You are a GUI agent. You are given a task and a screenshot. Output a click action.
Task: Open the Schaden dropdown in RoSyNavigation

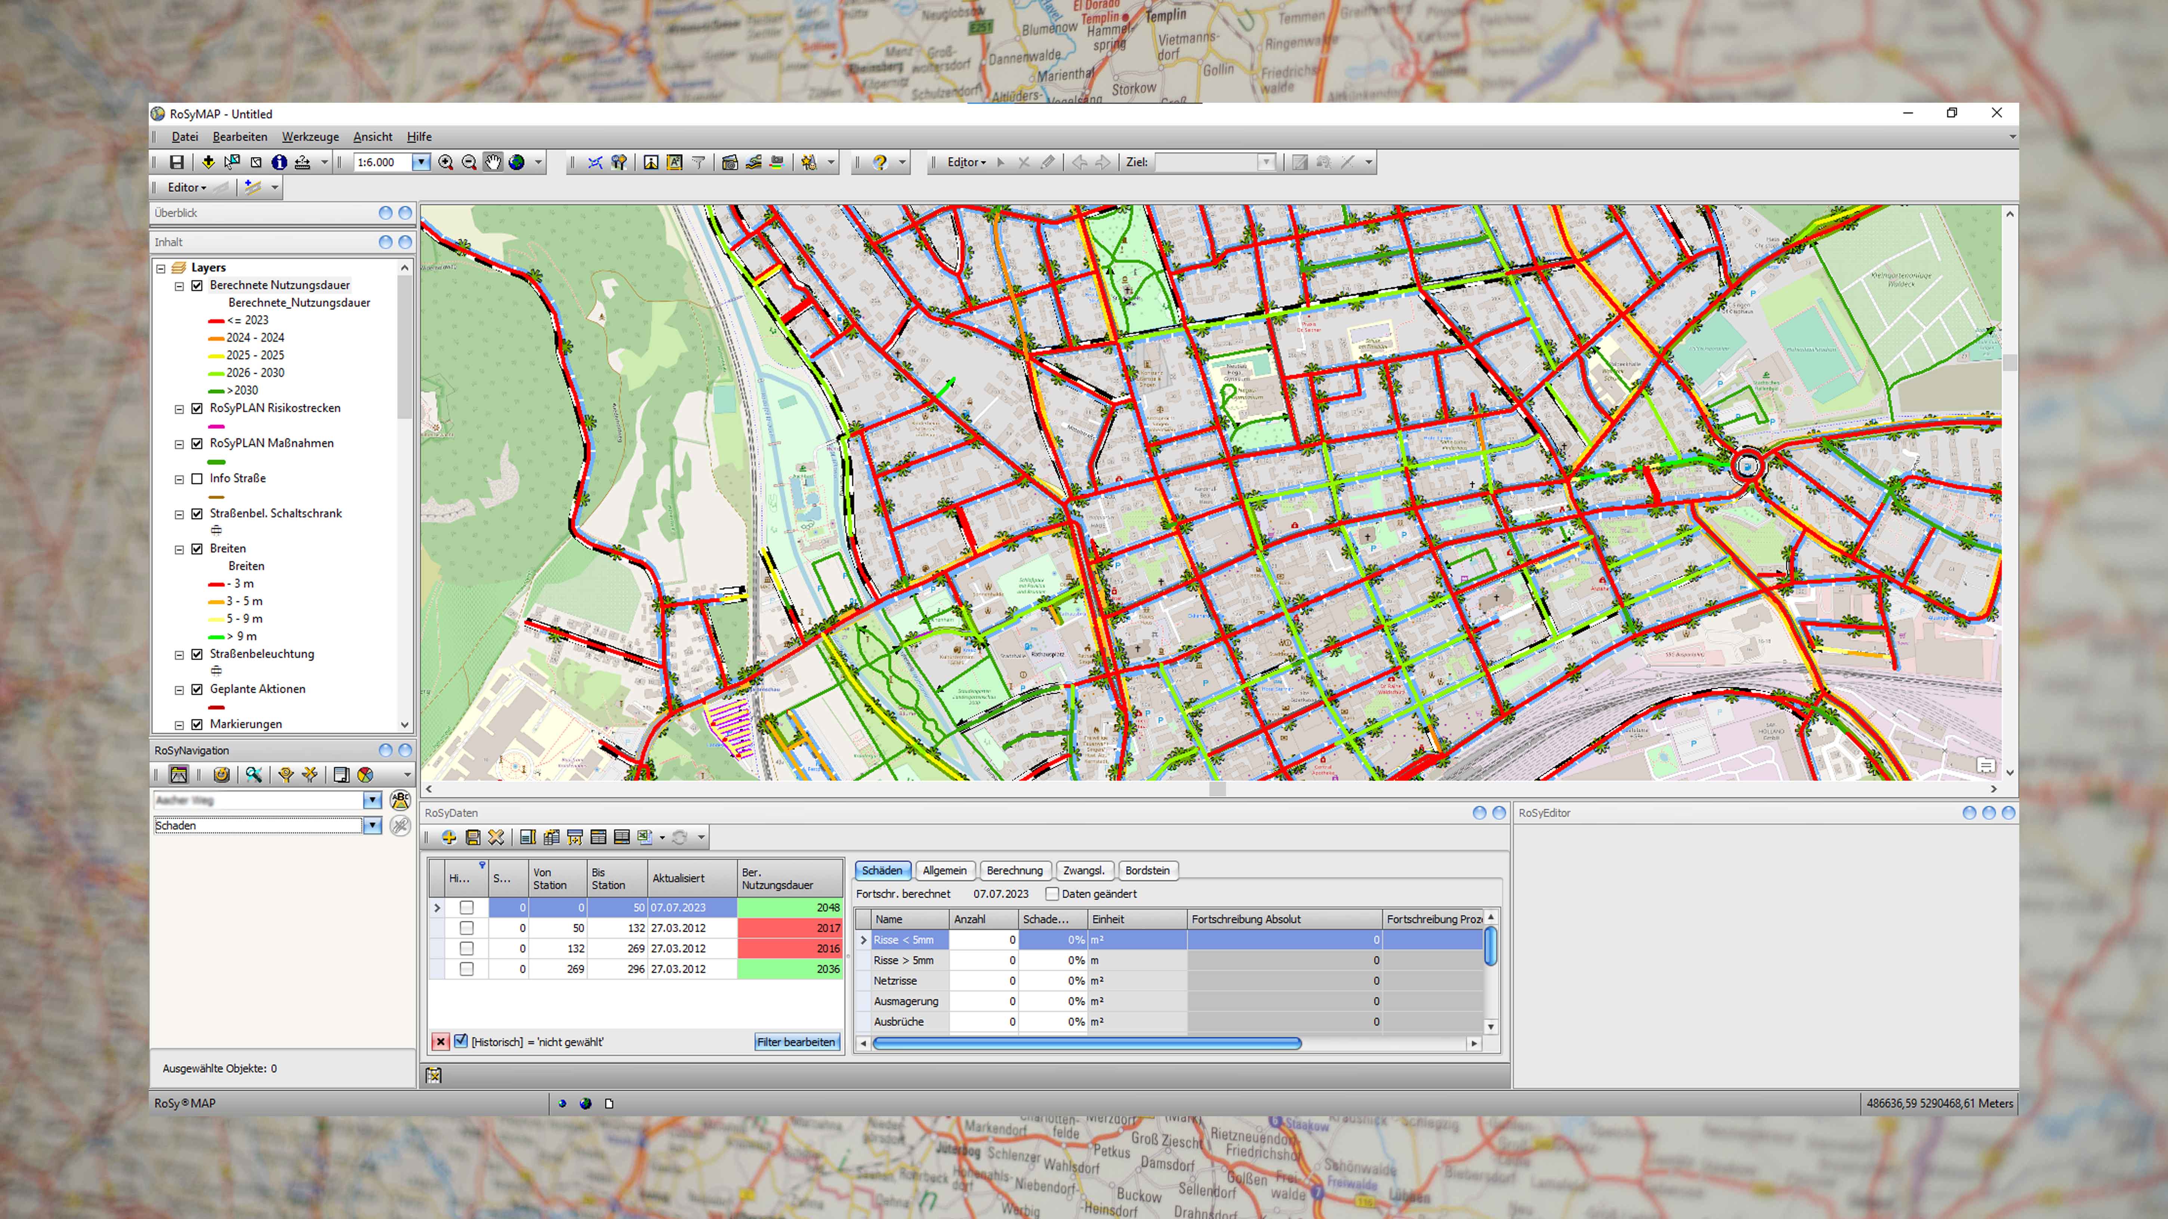[372, 825]
